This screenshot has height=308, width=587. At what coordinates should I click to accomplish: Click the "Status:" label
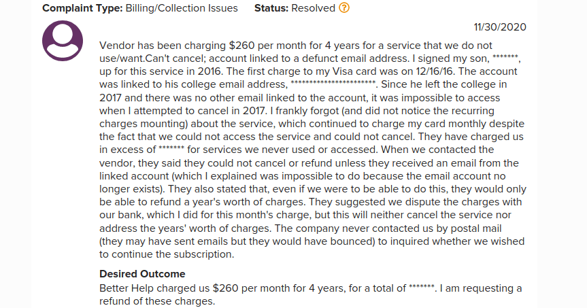coord(274,9)
